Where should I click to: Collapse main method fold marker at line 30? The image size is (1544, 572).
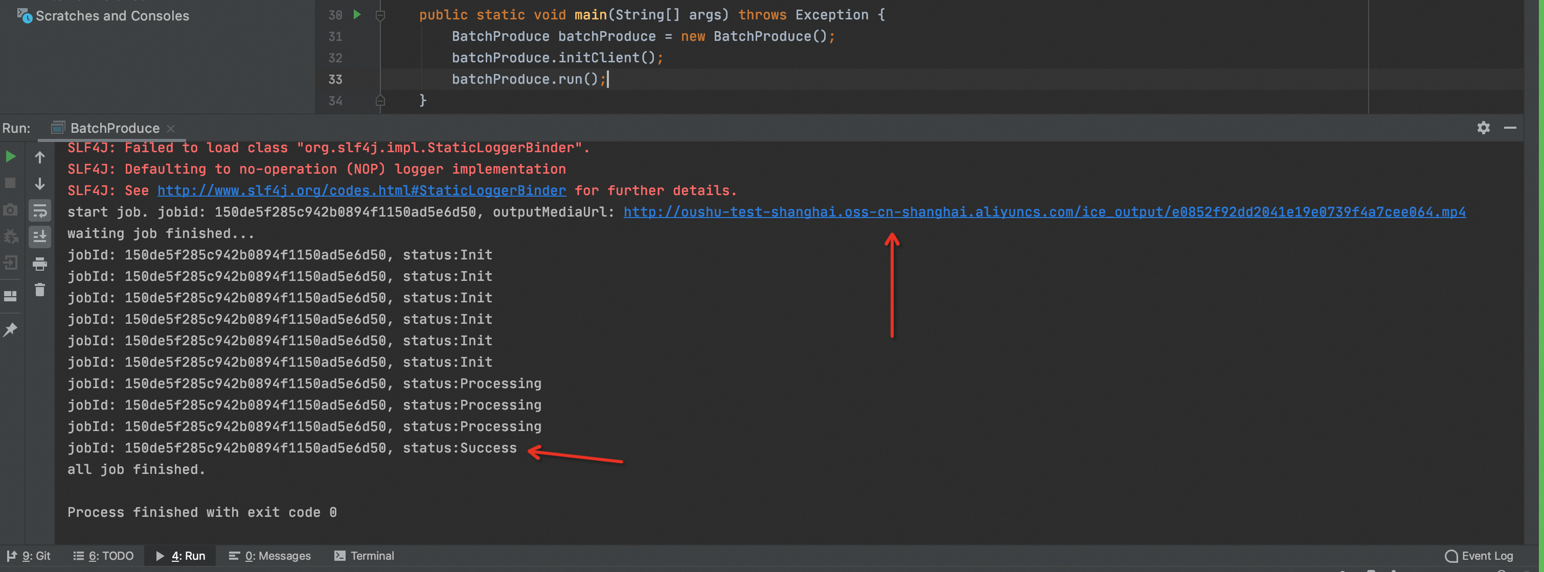[x=380, y=15]
